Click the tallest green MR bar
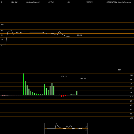Image resolution: width=134 pixels, height=134 pixels. tap(23, 84)
